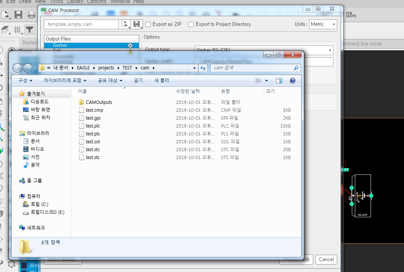Select 로컬디스크D (E:) drive in the sidebar
Screen dimensions: 404x272
coord(48,212)
